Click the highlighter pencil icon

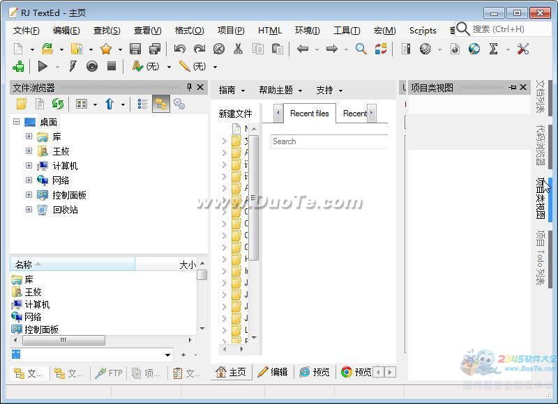pos(184,66)
